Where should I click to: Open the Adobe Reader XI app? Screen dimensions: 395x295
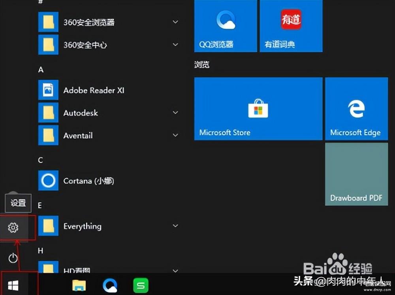[94, 90]
